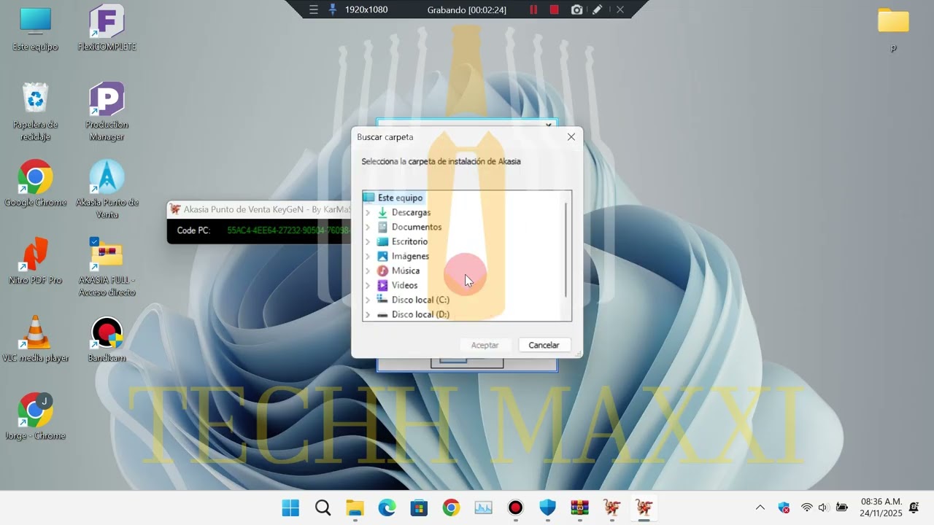934x525 pixels.
Task: Open AKASIA FULL - Acceso directo folder
Action: point(107,267)
